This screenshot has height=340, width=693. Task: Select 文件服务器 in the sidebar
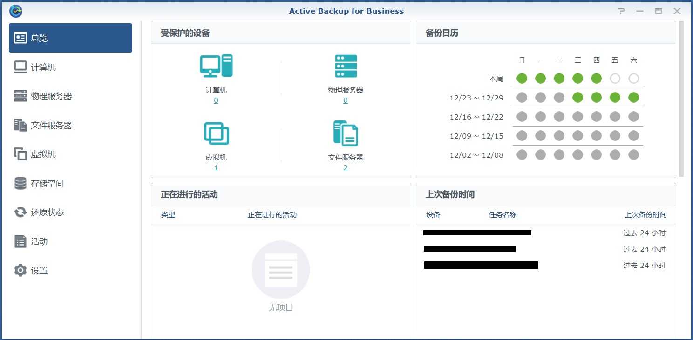70,125
